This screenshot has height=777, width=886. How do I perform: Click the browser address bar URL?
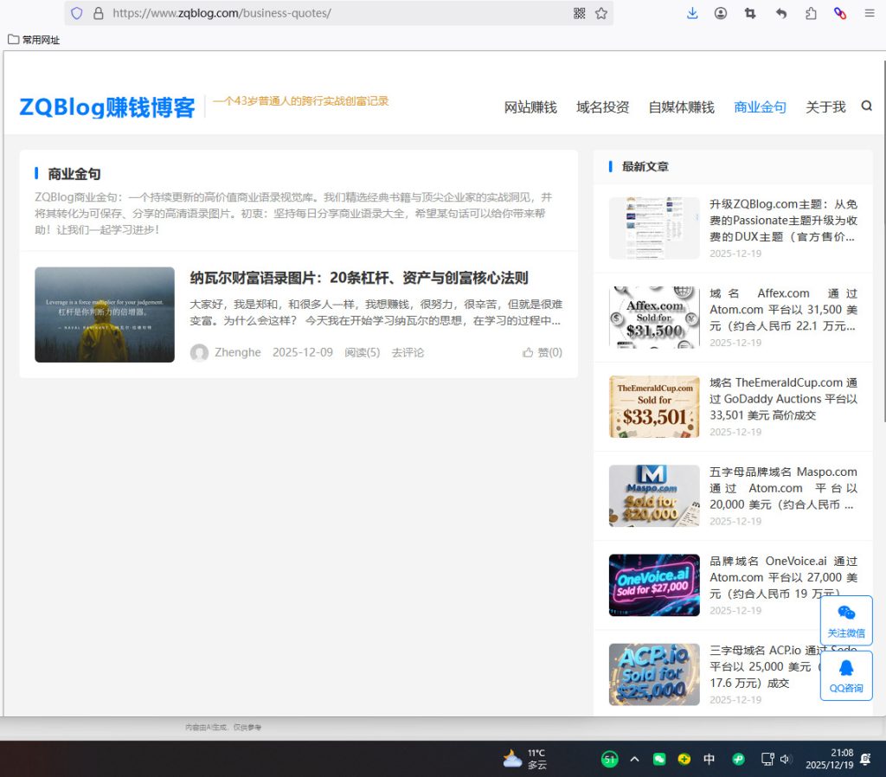coord(221,13)
